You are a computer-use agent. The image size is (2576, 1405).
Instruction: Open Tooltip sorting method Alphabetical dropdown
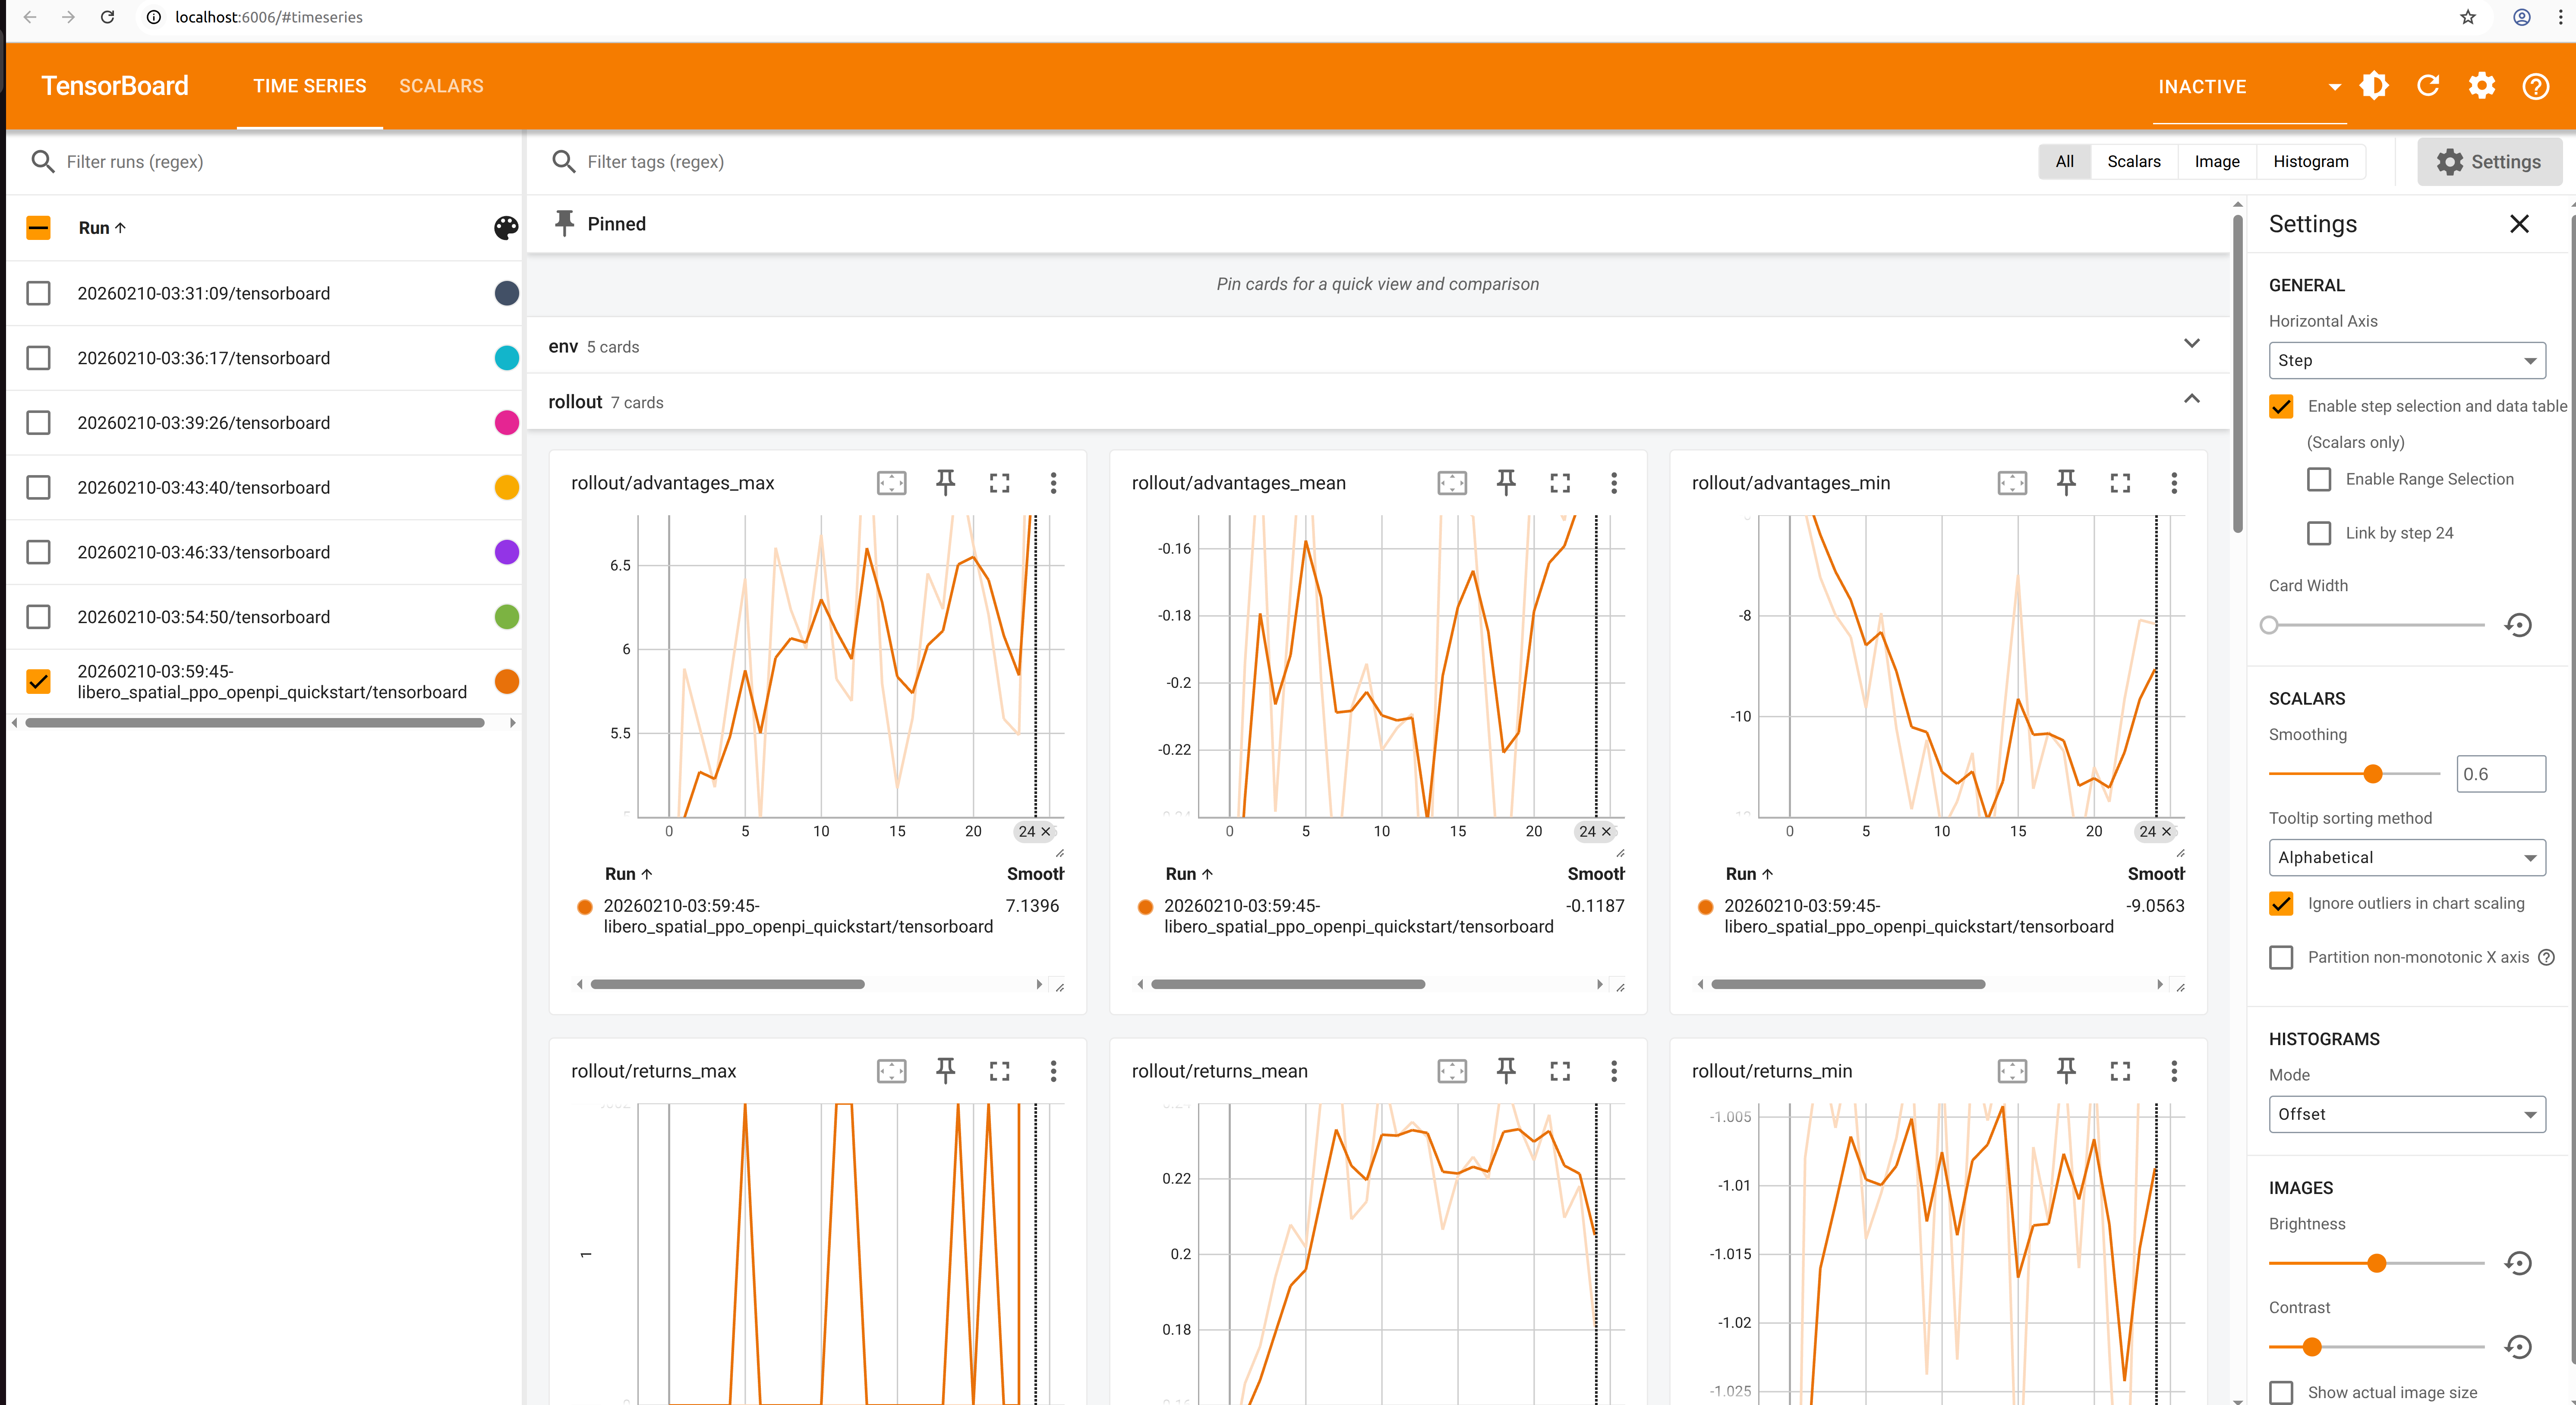click(x=2406, y=857)
